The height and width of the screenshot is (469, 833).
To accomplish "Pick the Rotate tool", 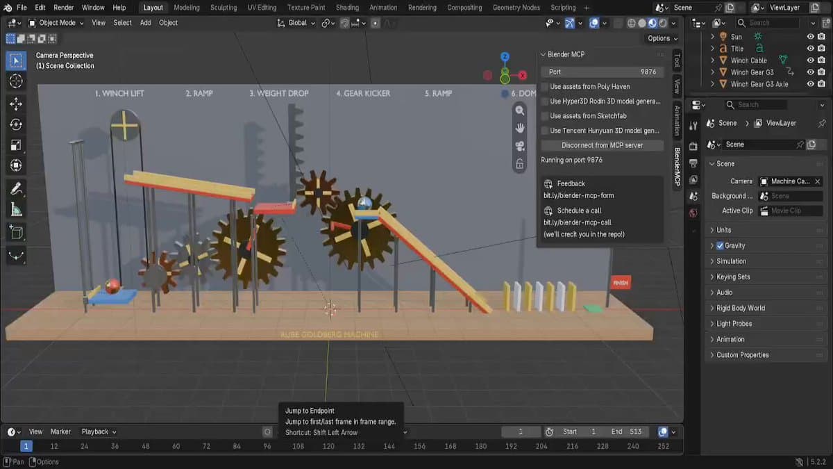I will pyautogui.click(x=16, y=124).
